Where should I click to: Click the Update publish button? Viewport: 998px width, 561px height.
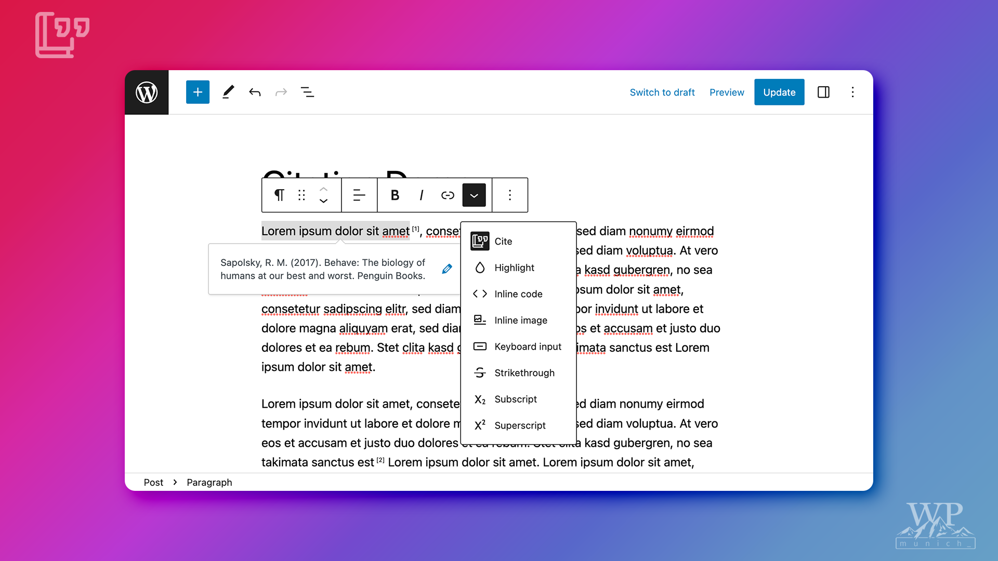coord(779,92)
